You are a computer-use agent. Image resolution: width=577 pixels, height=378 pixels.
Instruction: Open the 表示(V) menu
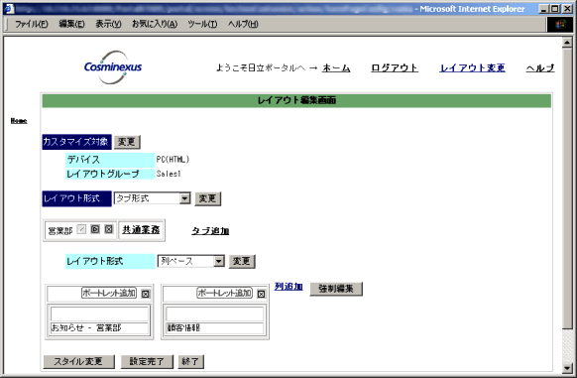pos(108,24)
